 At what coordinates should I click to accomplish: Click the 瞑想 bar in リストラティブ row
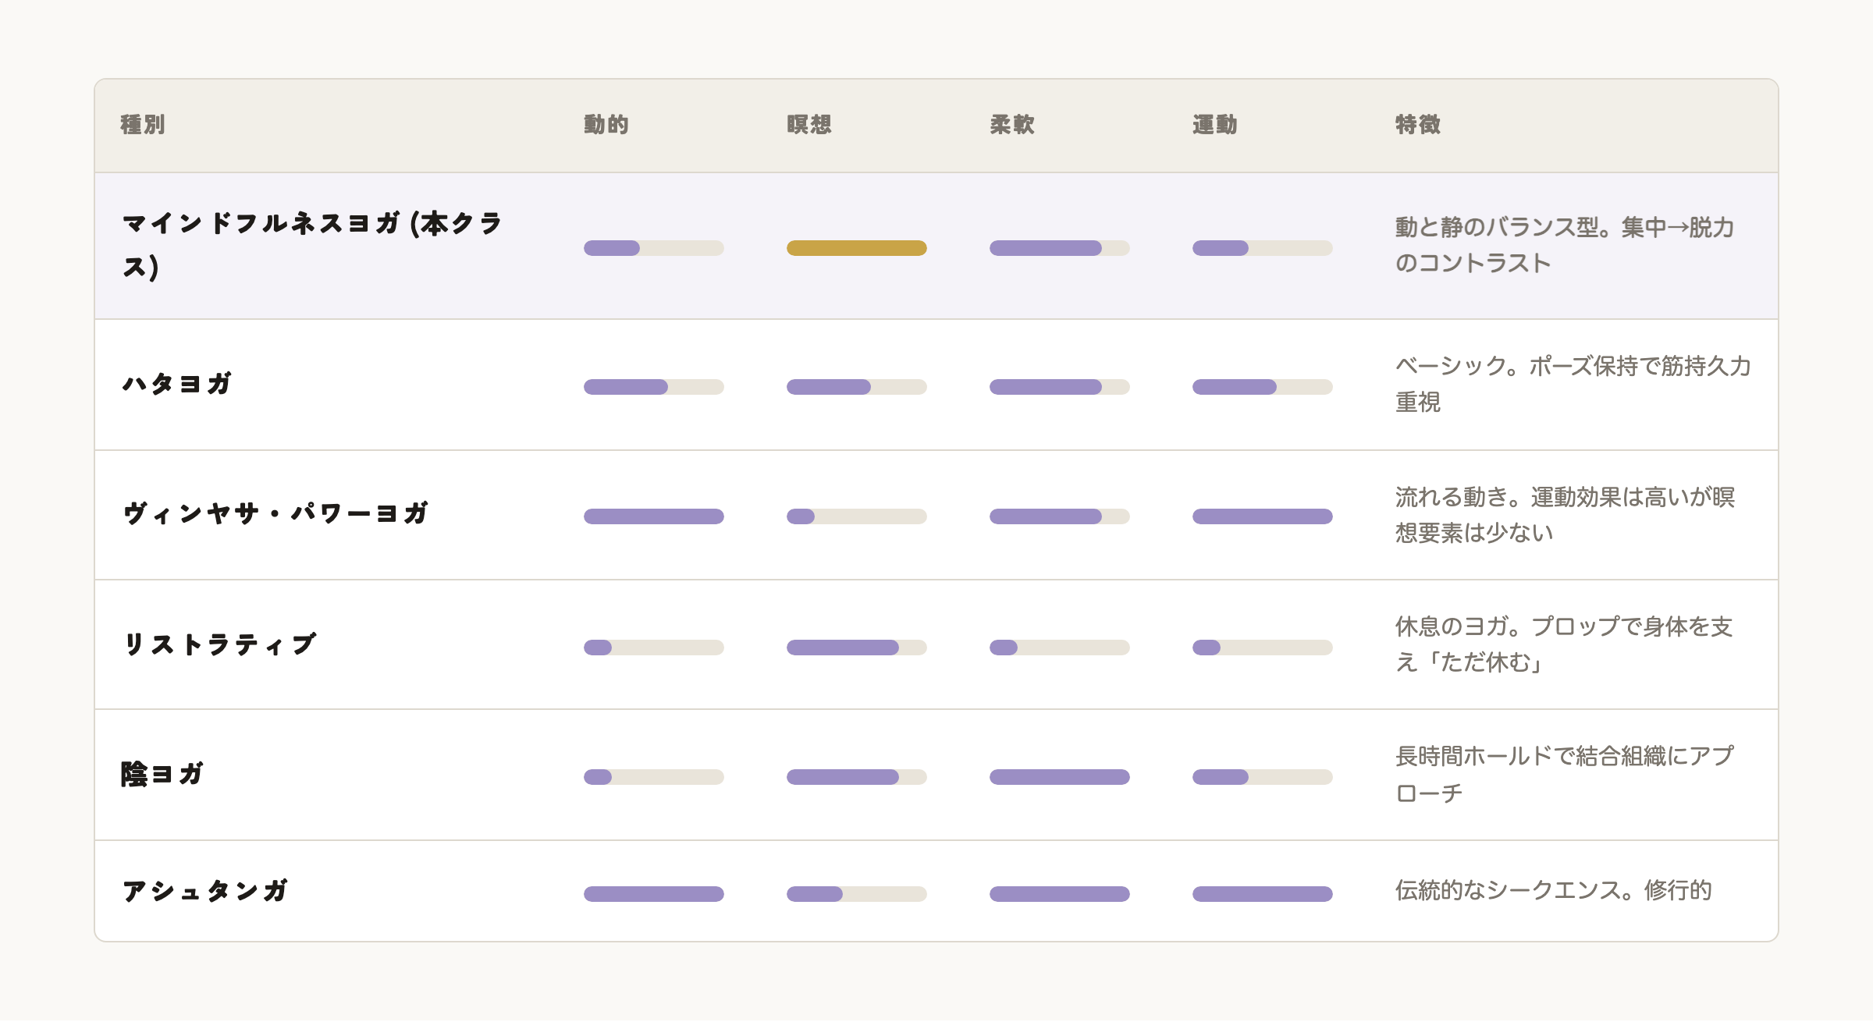tap(857, 648)
